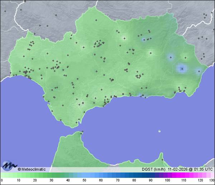Click the 0 value on the legend scale

(1, 180)
